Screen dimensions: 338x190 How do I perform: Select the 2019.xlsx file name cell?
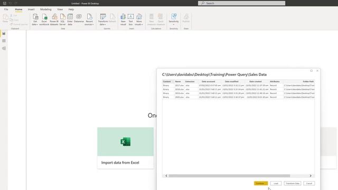coord(180,93)
